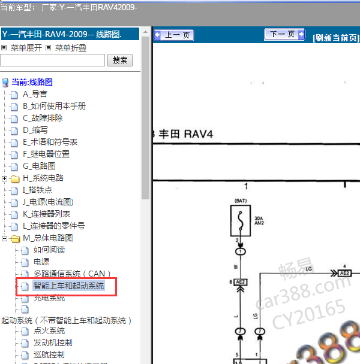Click page icon beside C_故障排除
Viewport: 360px width, 364px height.
[14, 119]
